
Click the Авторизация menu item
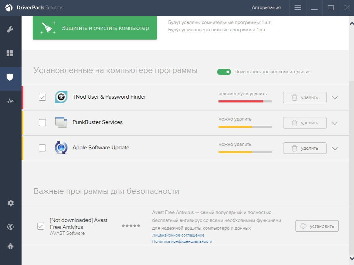pos(266,8)
